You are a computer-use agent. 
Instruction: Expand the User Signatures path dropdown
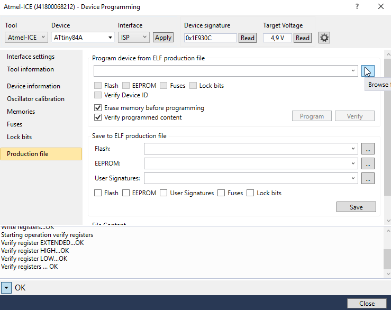pyautogui.click(x=353, y=178)
